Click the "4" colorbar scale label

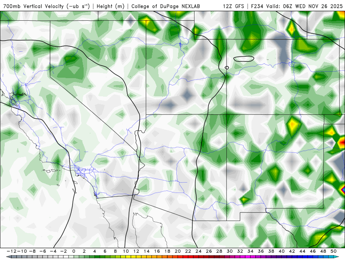tap(94, 251)
